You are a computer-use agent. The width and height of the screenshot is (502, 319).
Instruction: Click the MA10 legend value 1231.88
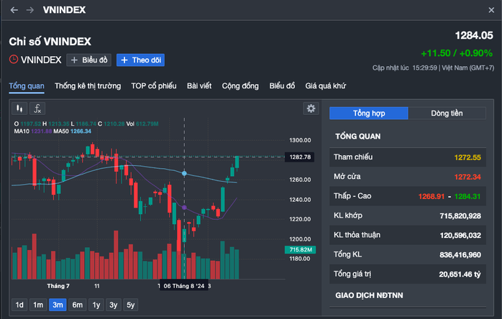(41, 131)
